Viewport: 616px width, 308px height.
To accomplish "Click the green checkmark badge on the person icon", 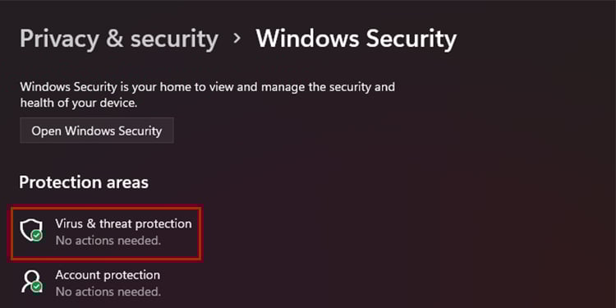I will click(x=36, y=287).
